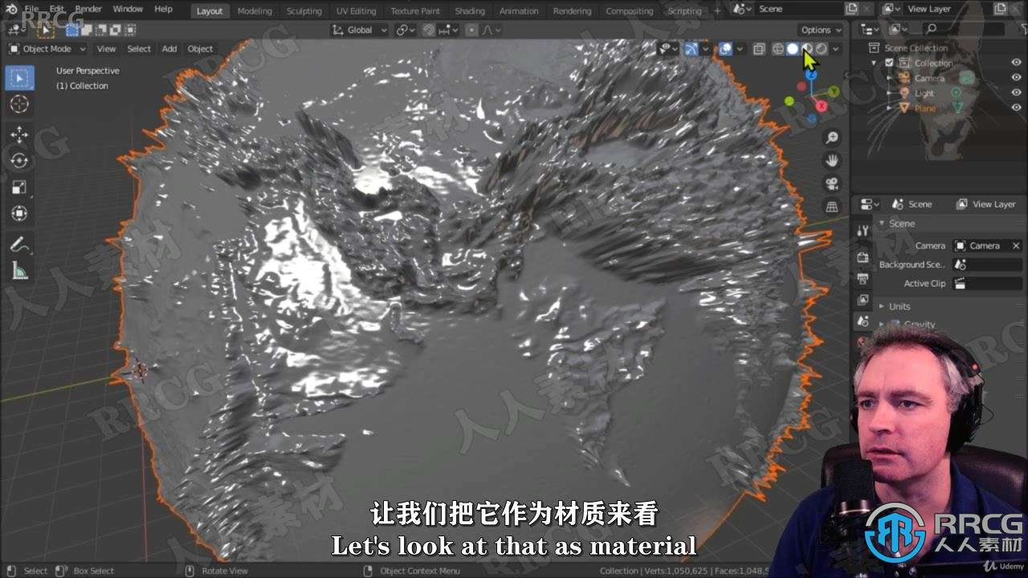Click the Background Scene field
The height and width of the screenshot is (578, 1028).
point(987,265)
